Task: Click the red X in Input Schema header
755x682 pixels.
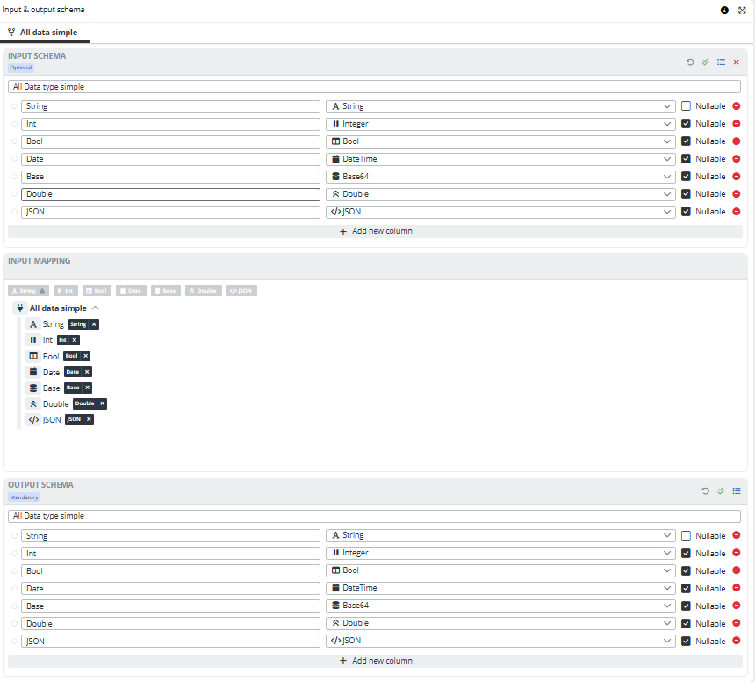Action: coord(737,62)
